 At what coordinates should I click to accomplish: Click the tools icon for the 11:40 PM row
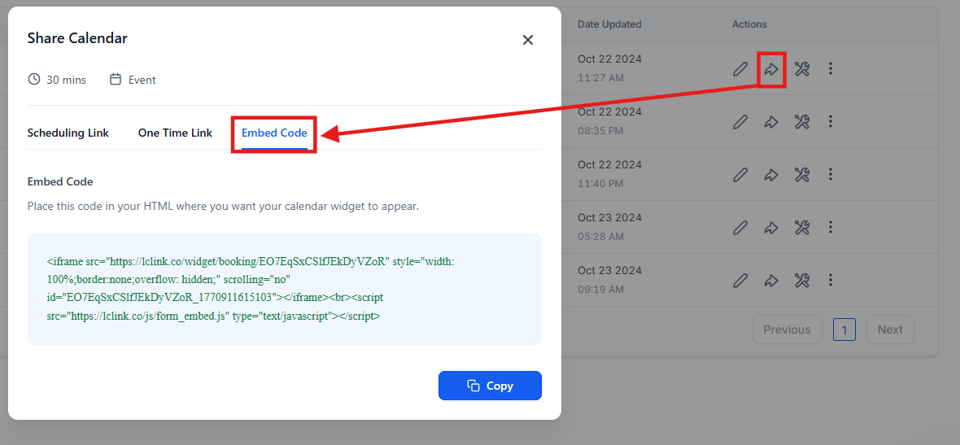click(x=801, y=174)
